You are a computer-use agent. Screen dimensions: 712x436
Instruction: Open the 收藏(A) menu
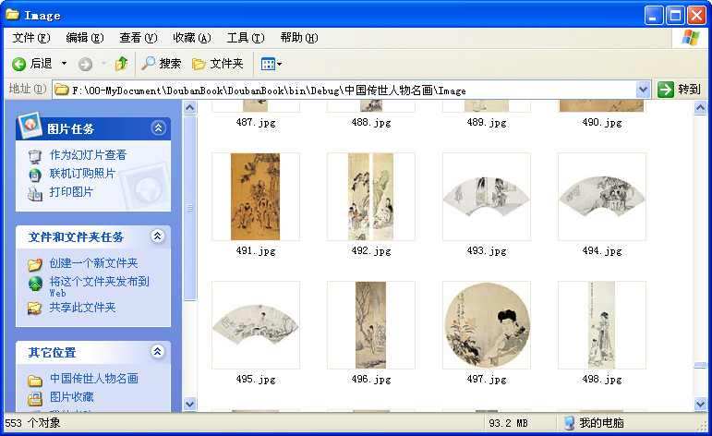[x=192, y=38]
